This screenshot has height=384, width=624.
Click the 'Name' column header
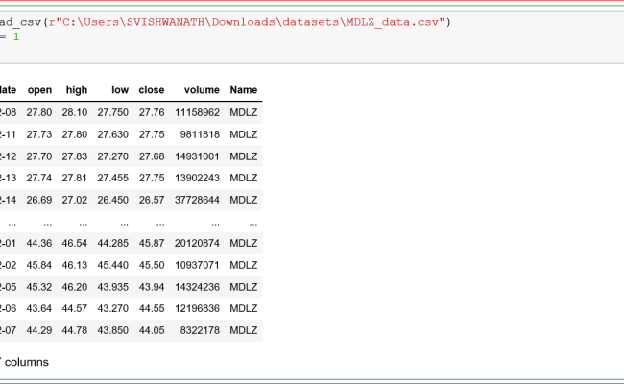(243, 90)
